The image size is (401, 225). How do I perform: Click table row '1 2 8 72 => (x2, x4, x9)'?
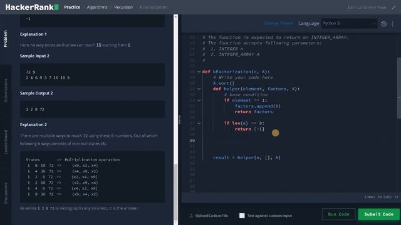click(63, 177)
